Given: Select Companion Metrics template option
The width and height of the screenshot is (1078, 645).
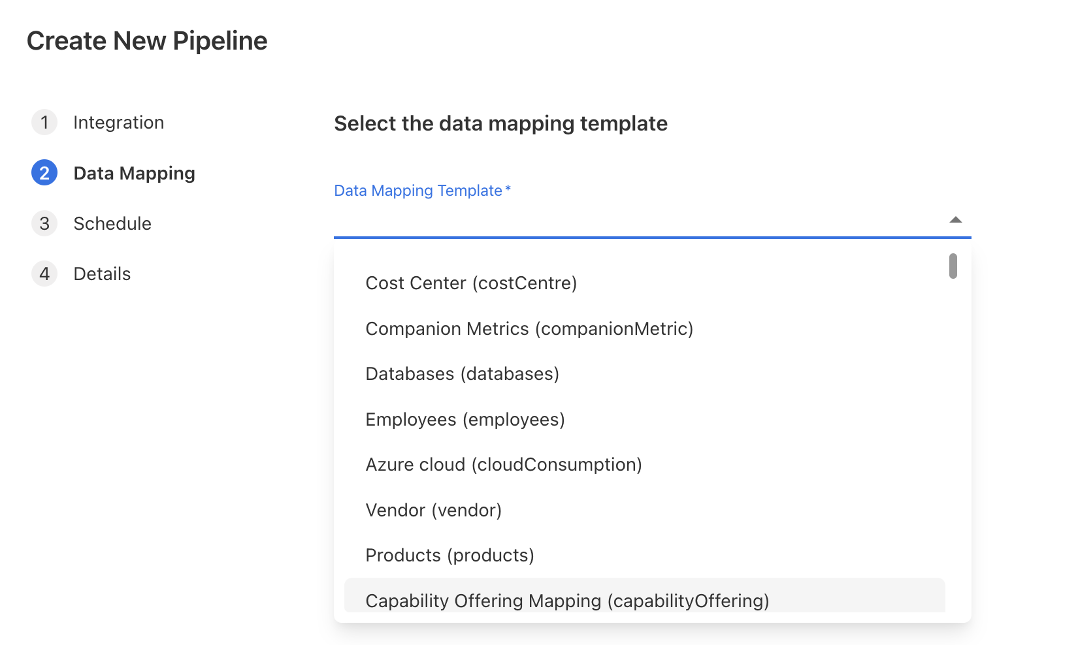Looking at the screenshot, I should (x=529, y=328).
